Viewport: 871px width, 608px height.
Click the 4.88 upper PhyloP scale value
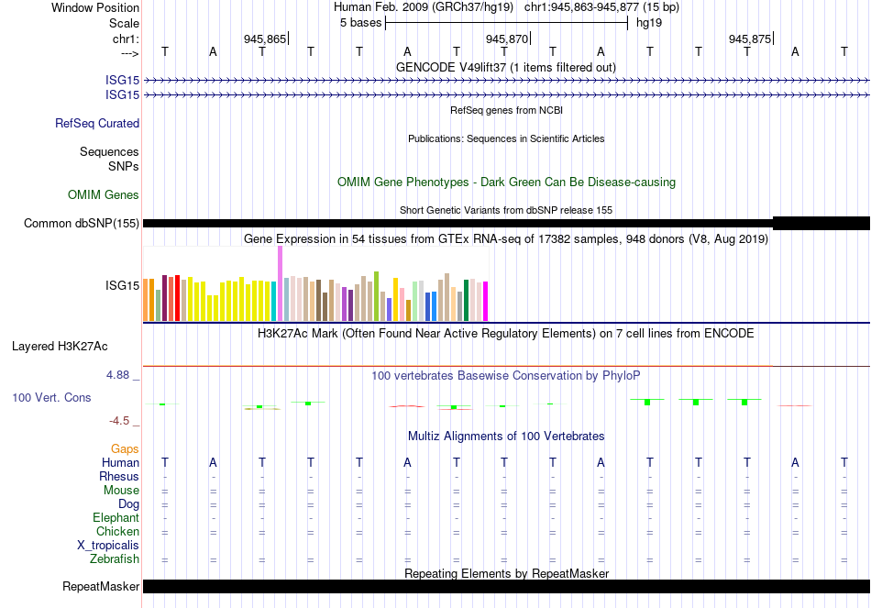click(x=117, y=375)
